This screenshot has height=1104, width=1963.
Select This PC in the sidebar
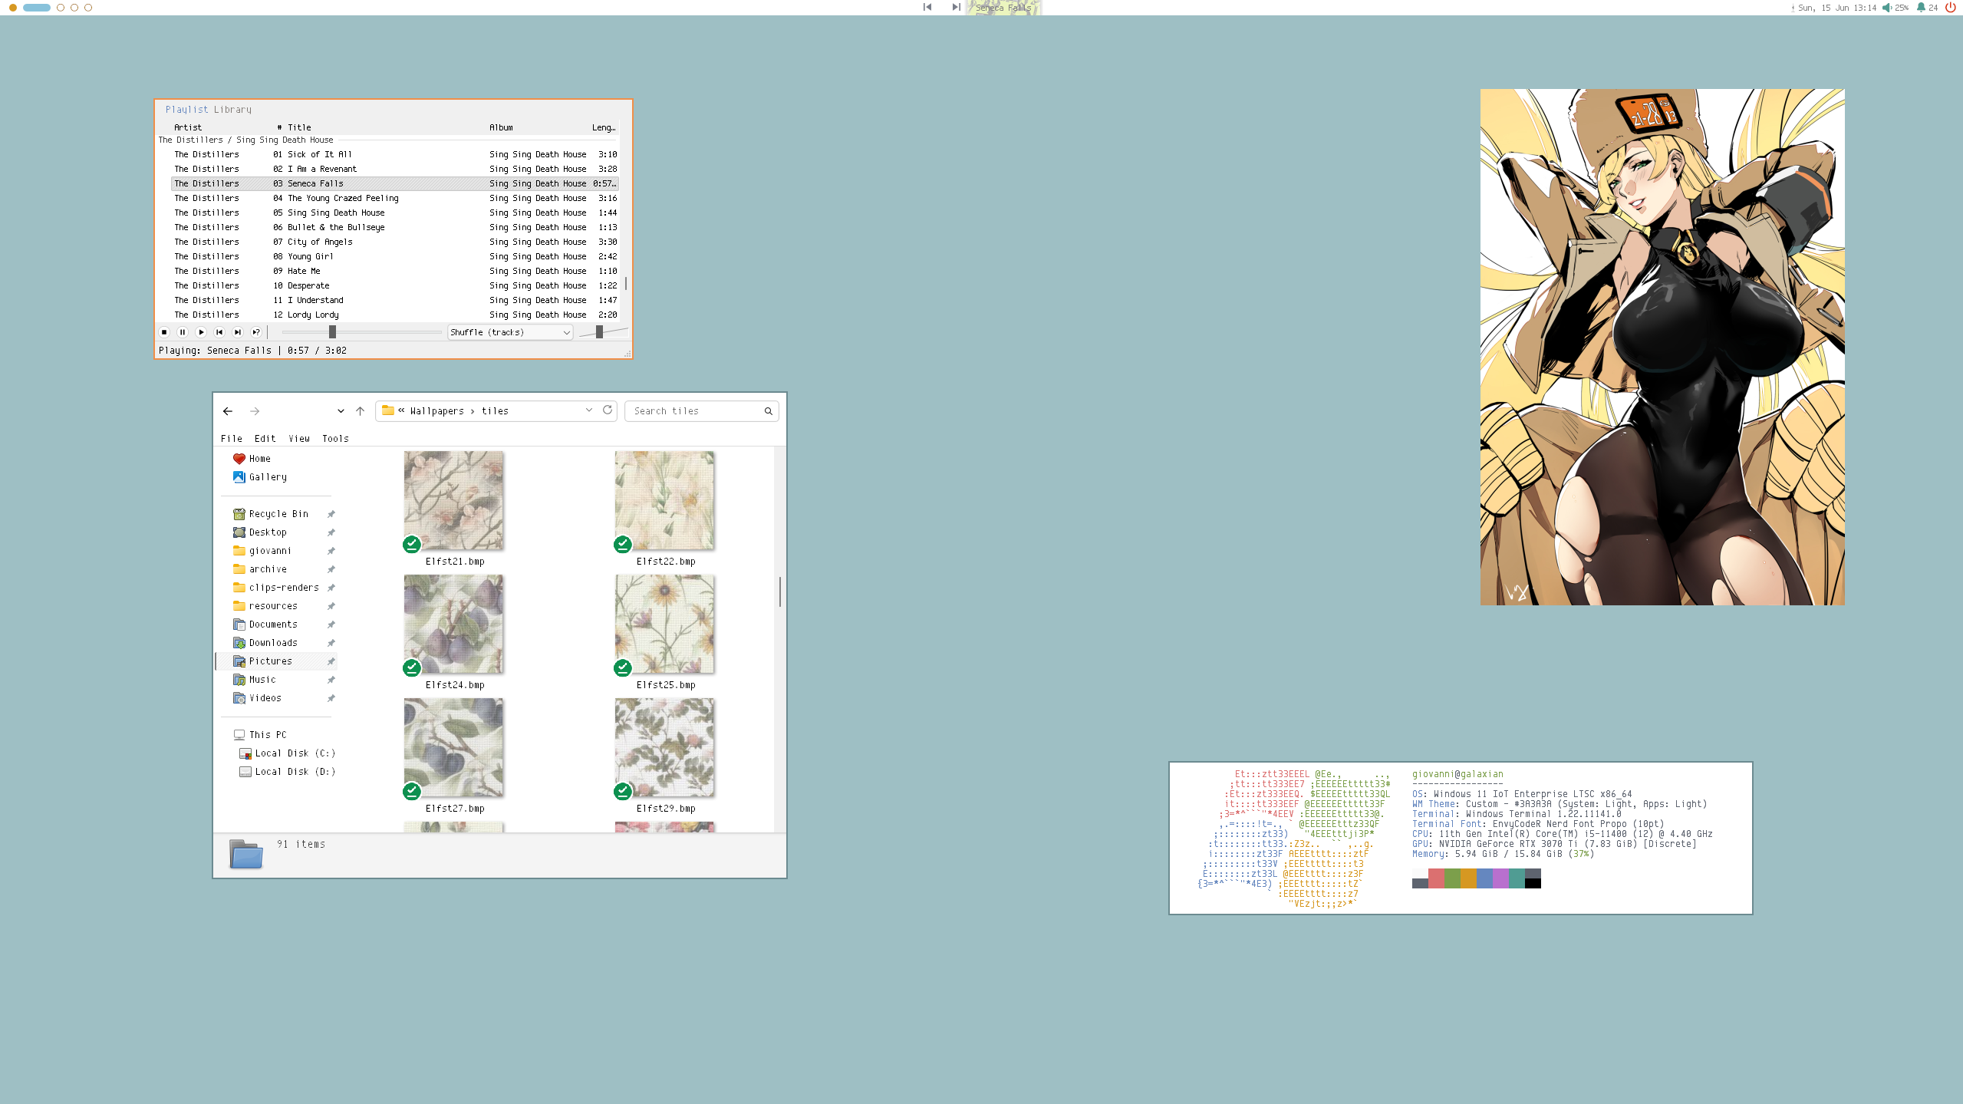pos(260,735)
